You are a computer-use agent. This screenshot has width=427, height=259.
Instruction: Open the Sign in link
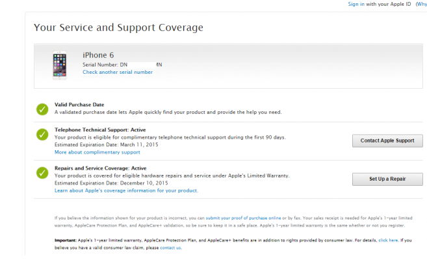pyautogui.click(x=356, y=4)
